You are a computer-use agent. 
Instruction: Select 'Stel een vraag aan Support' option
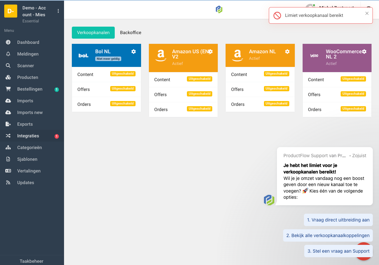338,251
